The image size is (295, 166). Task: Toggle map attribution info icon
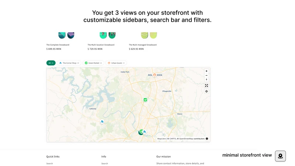coord(207,139)
